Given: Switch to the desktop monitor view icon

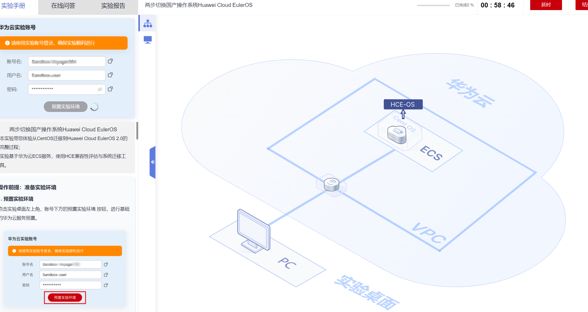Looking at the screenshot, I should click(x=148, y=40).
